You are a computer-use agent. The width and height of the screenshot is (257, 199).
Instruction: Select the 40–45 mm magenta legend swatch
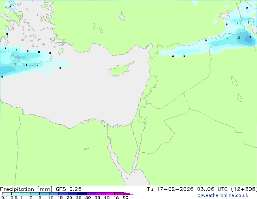(x=110, y=194)
